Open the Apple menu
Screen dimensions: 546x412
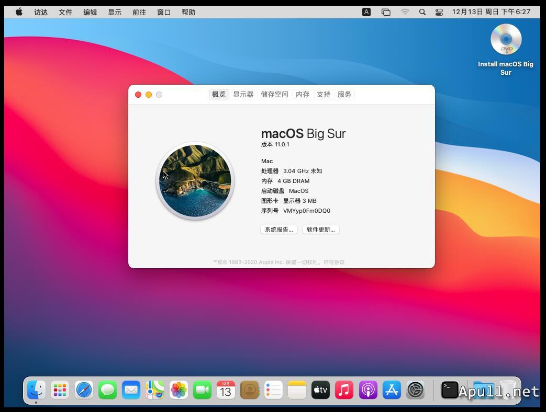(19, 12)
